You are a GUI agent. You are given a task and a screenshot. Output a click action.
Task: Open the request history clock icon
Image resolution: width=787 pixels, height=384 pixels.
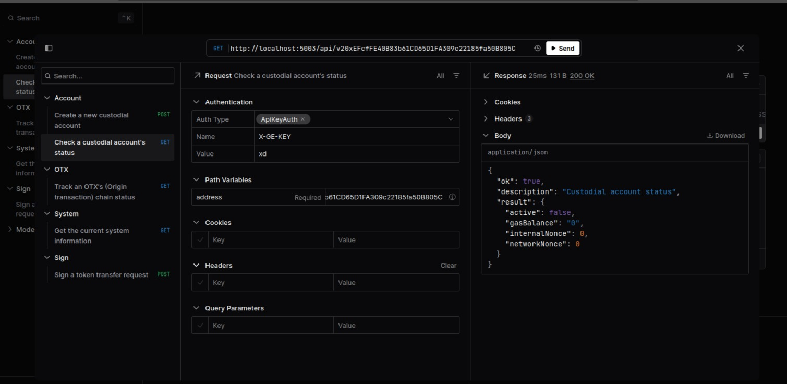point(537,48)
